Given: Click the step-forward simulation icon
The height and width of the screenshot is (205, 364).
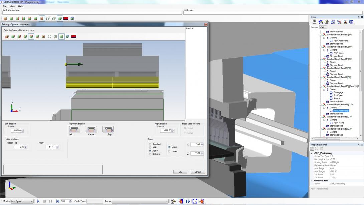Looking at the screenshot, I should point(58,201).
